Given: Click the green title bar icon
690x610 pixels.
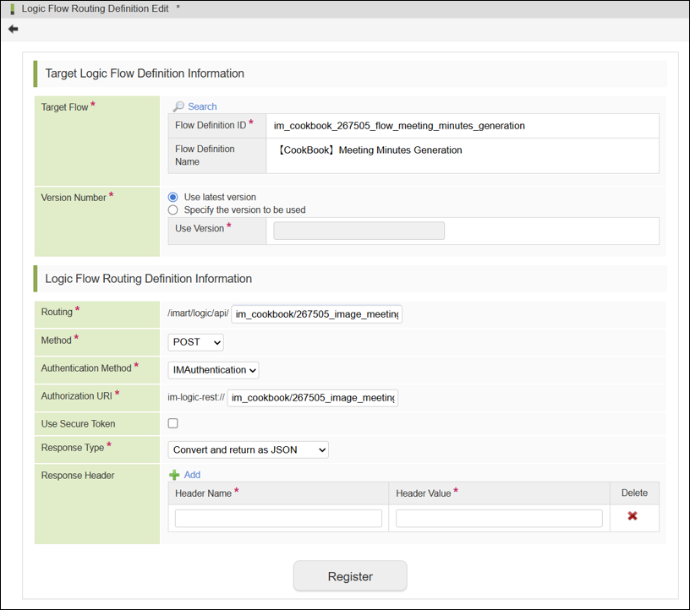Looking at the screenshot, I should click(x=12, y=8).
